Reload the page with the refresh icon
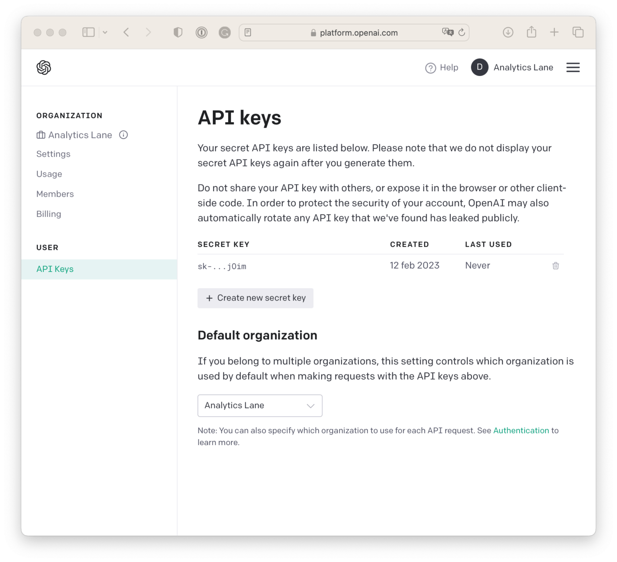The image size is (617, 562). (x=462, y=32)
